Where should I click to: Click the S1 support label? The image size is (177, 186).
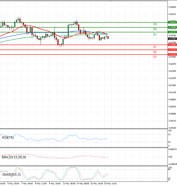click(x=155, y=47)
